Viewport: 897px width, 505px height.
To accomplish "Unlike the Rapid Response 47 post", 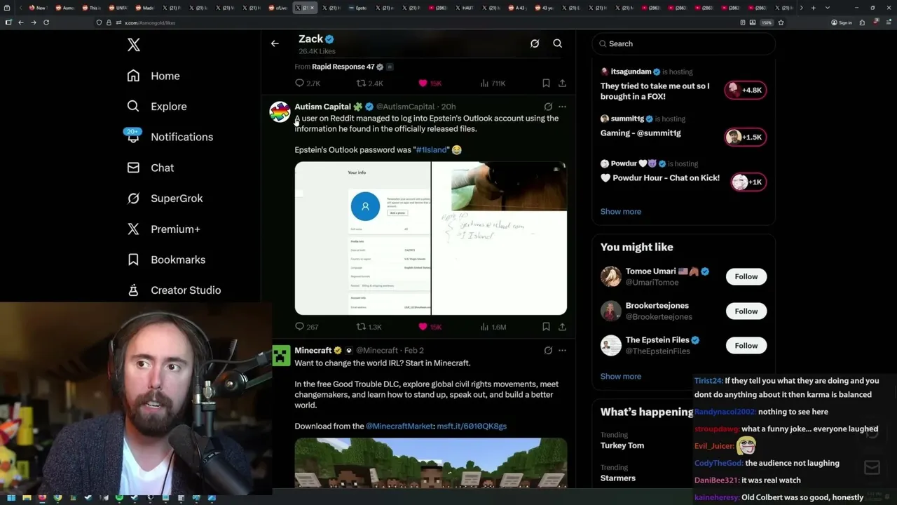I will 430,83.
